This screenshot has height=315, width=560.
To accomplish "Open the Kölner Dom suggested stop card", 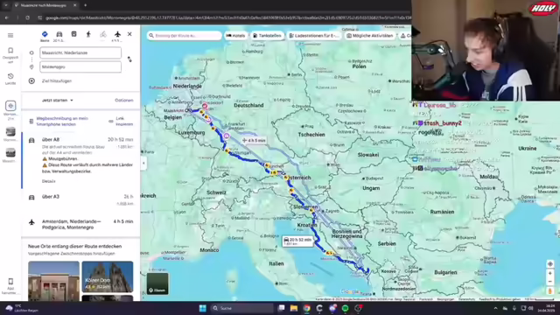I will [x=108, y=276].
